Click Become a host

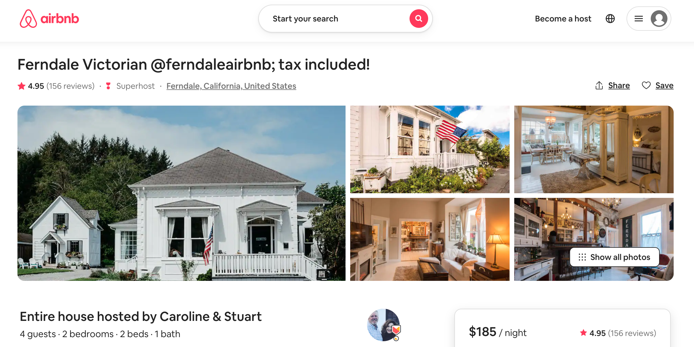coord(563,19)
